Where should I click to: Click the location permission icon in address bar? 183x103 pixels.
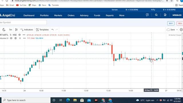coord(167,1)
